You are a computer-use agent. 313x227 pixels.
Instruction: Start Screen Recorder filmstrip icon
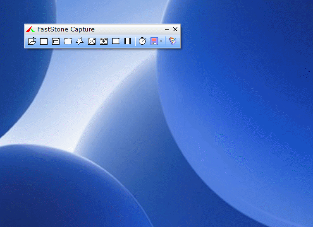[127, 41]
